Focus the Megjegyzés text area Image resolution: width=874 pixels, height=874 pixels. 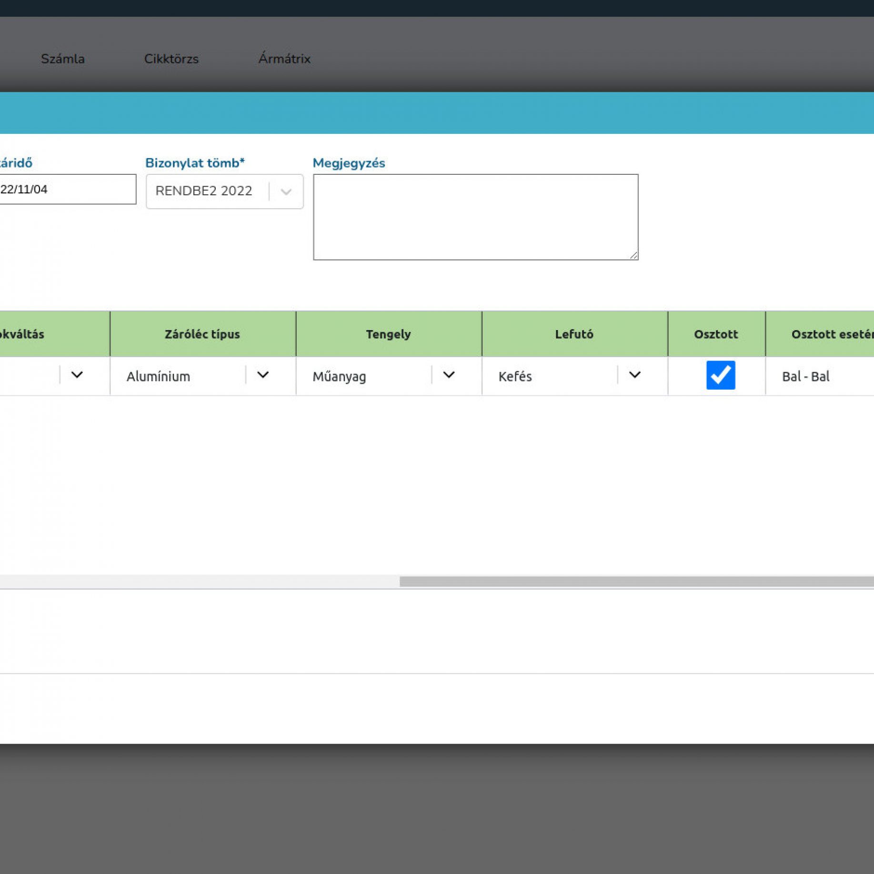click(x=475, y=217)
